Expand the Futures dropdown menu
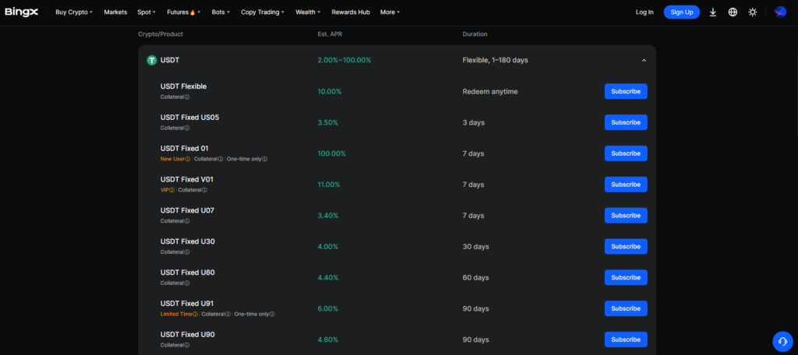 point(183,12)
